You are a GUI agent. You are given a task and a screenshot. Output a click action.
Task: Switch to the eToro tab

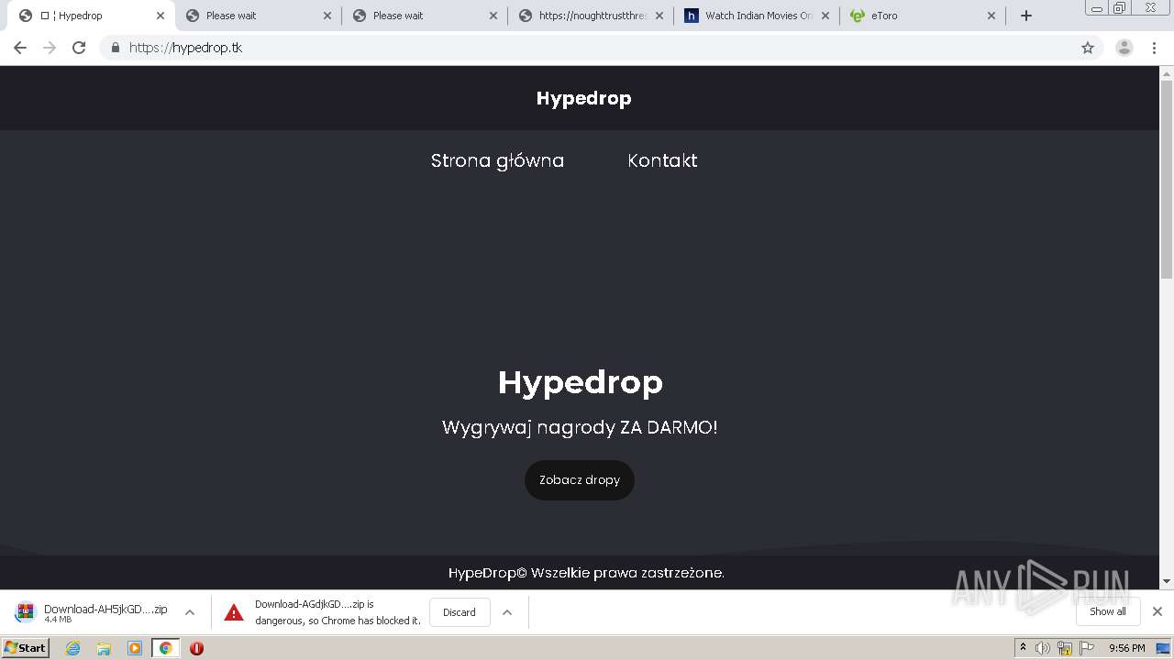(x=922, y=16)
